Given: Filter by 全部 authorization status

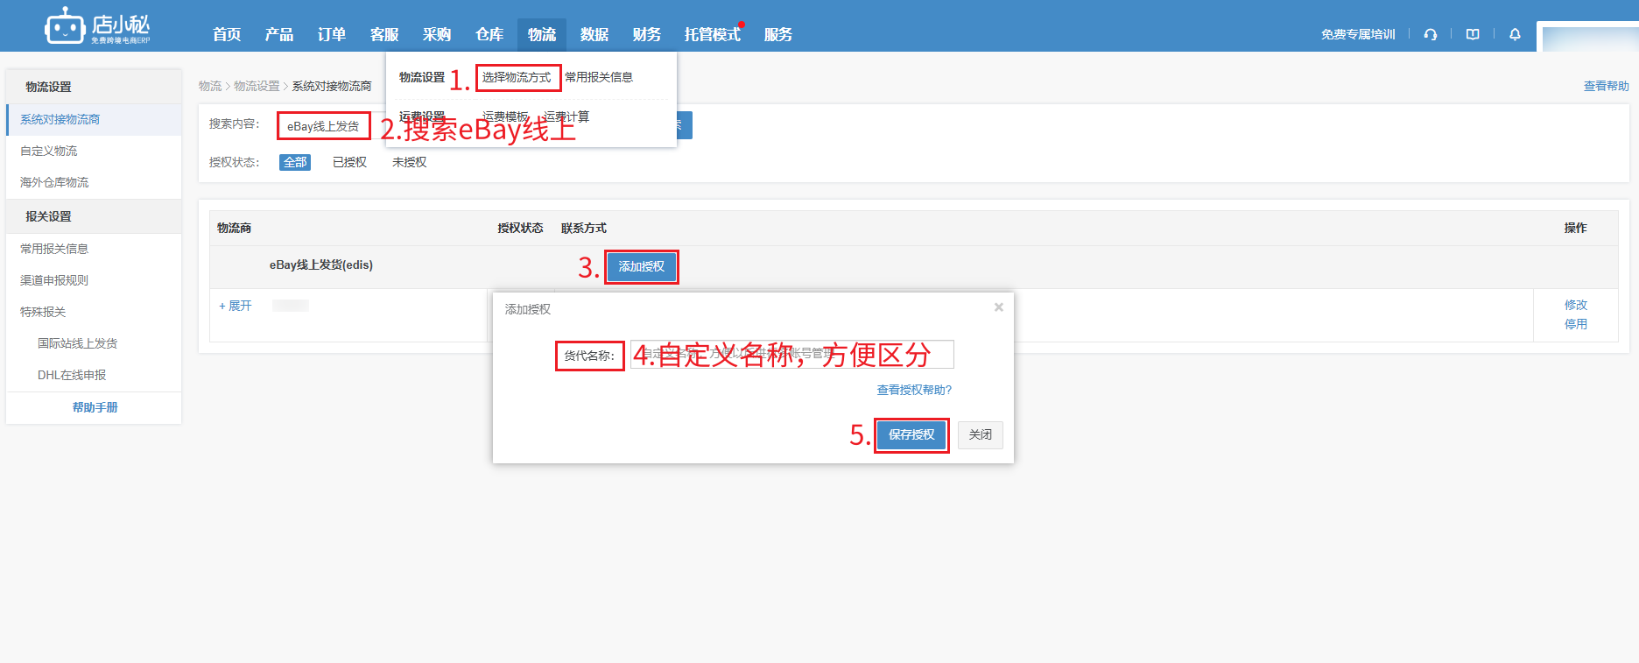Looking at the screenshot, I should click(295, 162).
